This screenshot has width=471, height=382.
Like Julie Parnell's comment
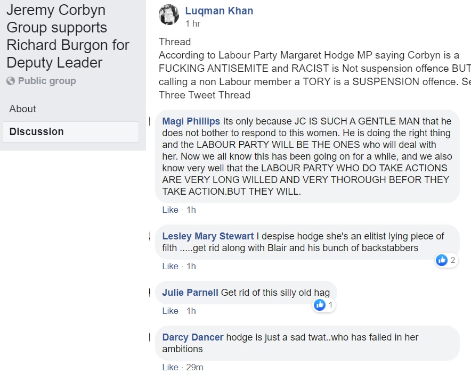(x=170, y=311)
